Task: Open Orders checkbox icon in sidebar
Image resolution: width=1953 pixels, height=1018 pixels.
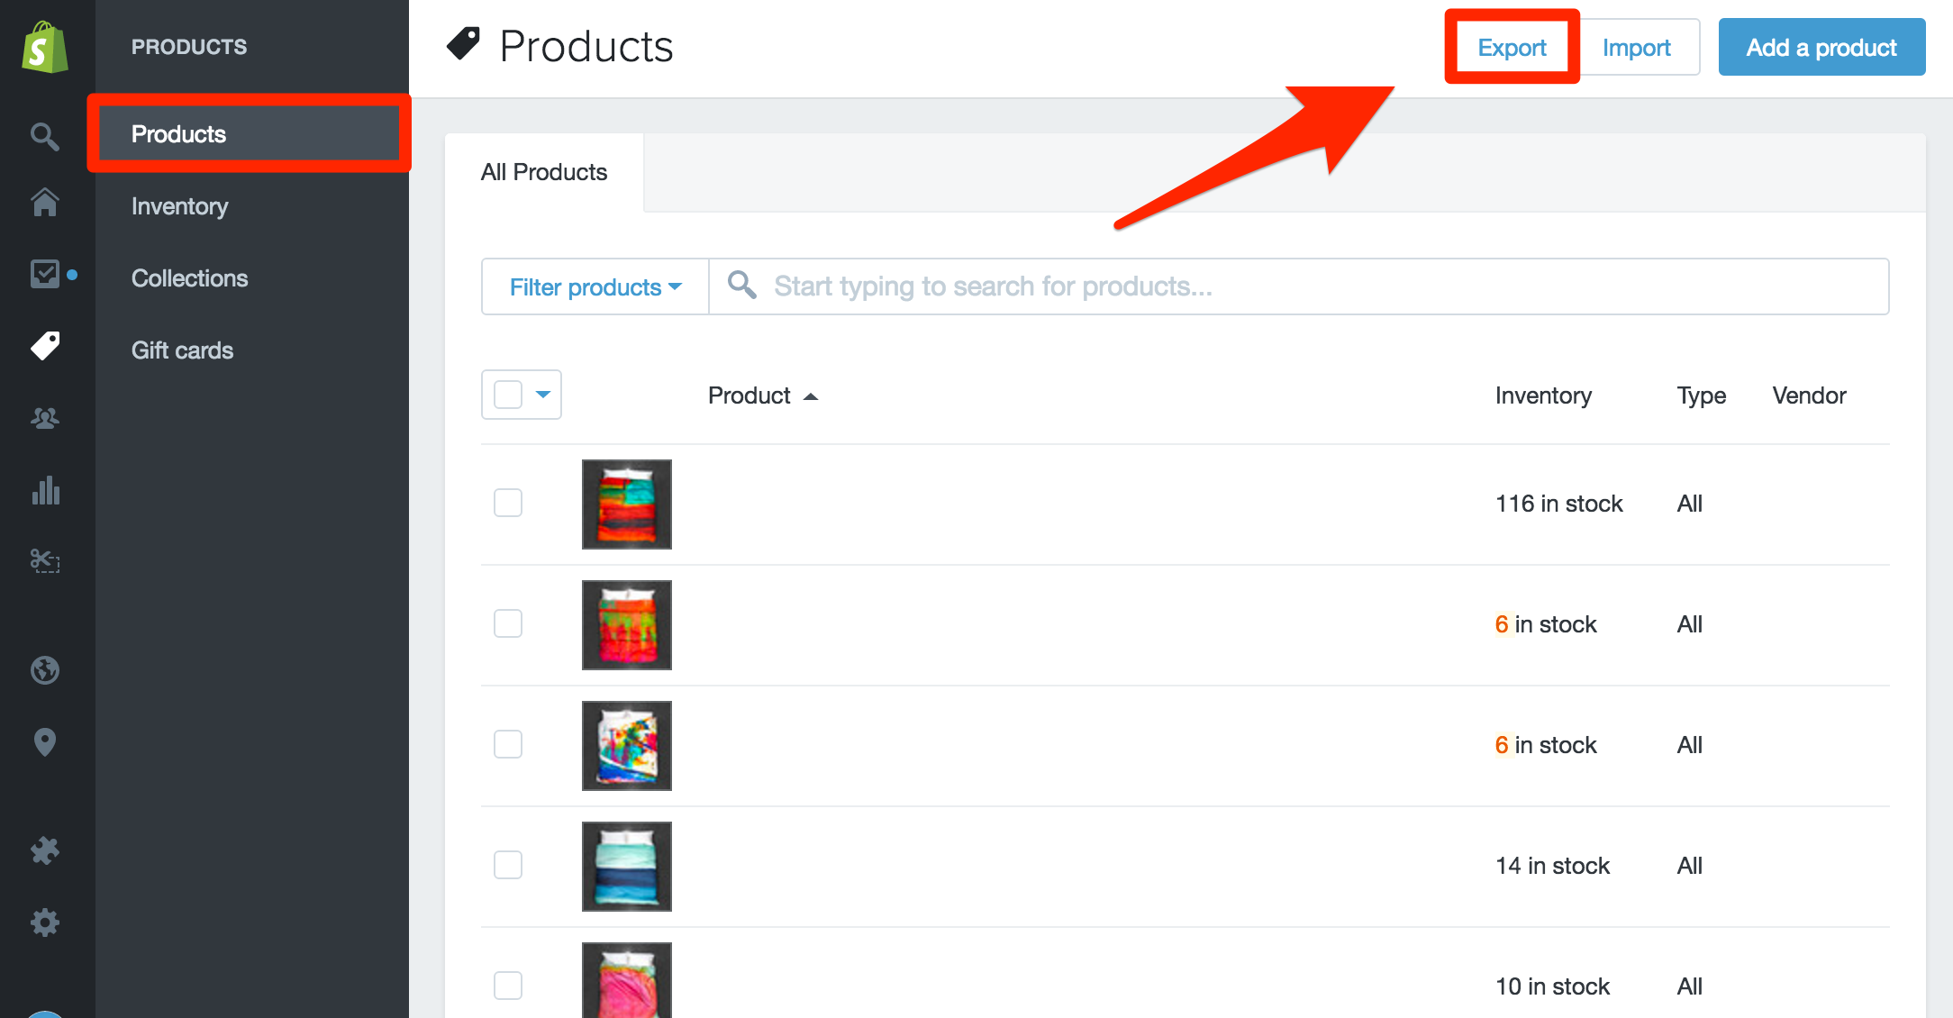Action: point(45,274)
